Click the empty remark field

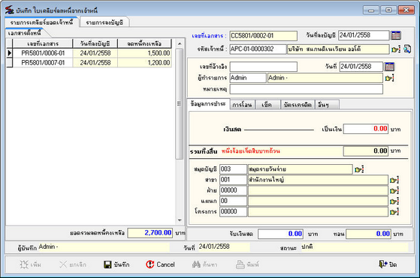point(306,89)
